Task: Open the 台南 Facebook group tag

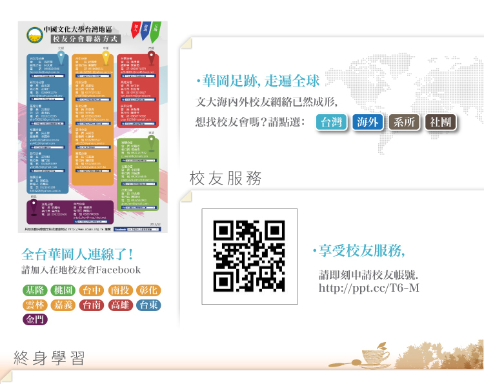Action: pyautogui.click(x=92, y=305)
